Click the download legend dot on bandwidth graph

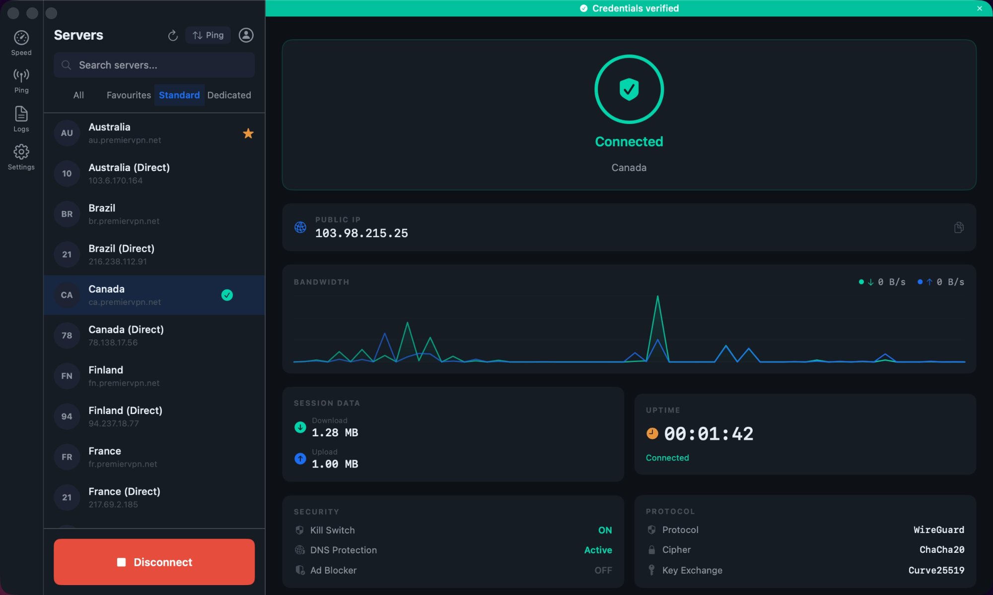(862, 282)
